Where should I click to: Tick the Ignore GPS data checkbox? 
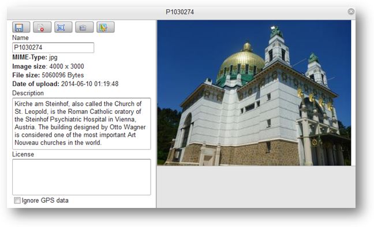[17, 200]
